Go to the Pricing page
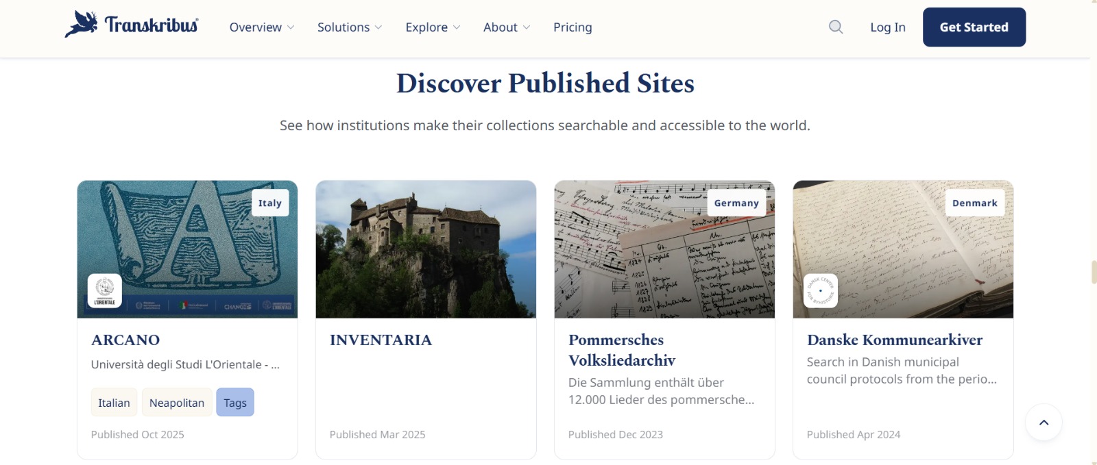Image resolution: width=1097 pixels, height=465 pixels. [572, 27]
